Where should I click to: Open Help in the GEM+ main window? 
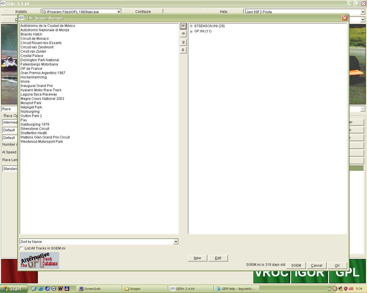pos(224,12)
